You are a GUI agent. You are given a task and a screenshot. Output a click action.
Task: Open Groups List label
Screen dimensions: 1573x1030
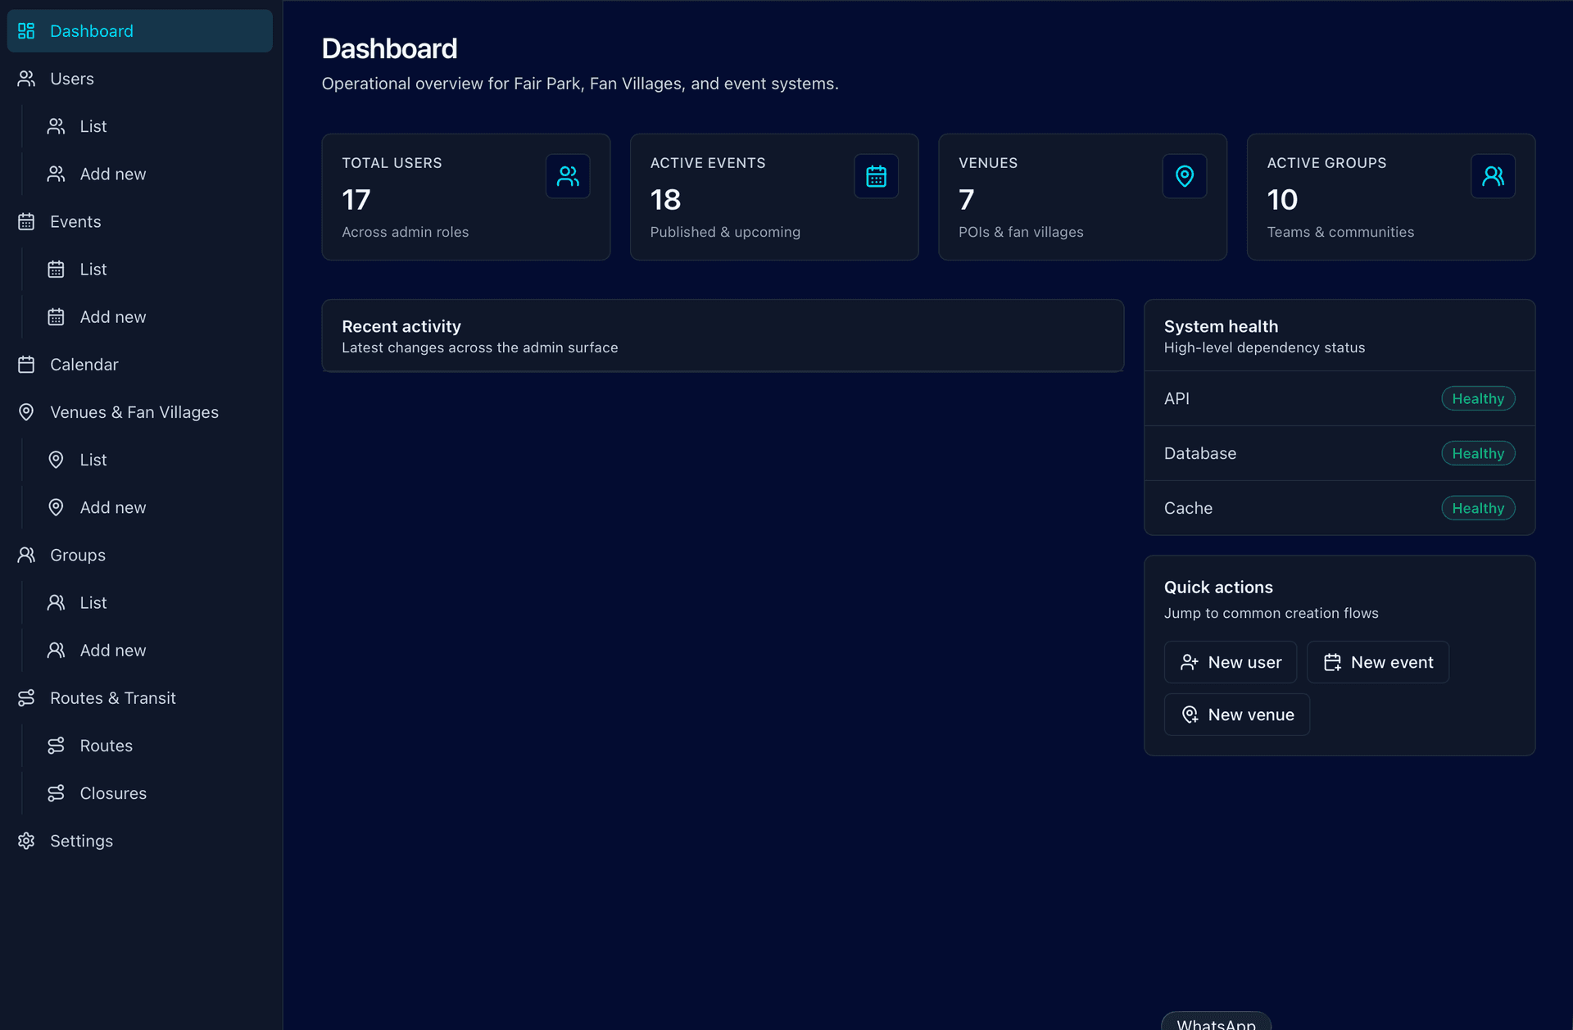pos(93,602)
